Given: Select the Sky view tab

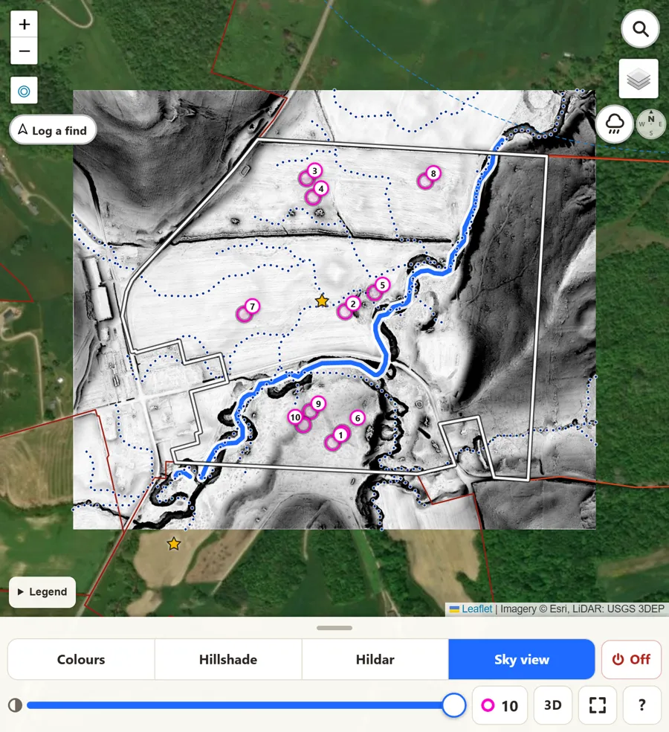Looking at the screenshot, I should click(x=522, y=659).
